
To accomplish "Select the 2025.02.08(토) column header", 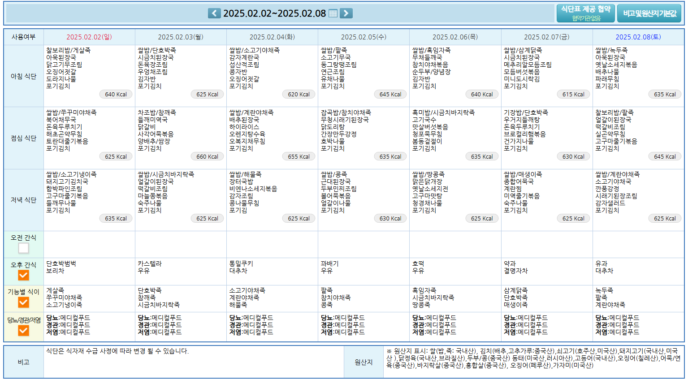I will [x=638, y=37].
